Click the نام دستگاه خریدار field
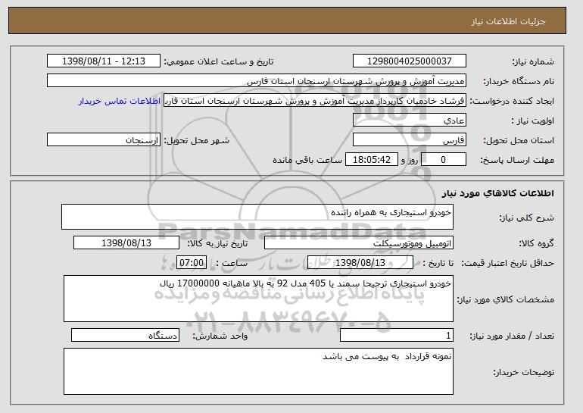 [x=257, y=81]
